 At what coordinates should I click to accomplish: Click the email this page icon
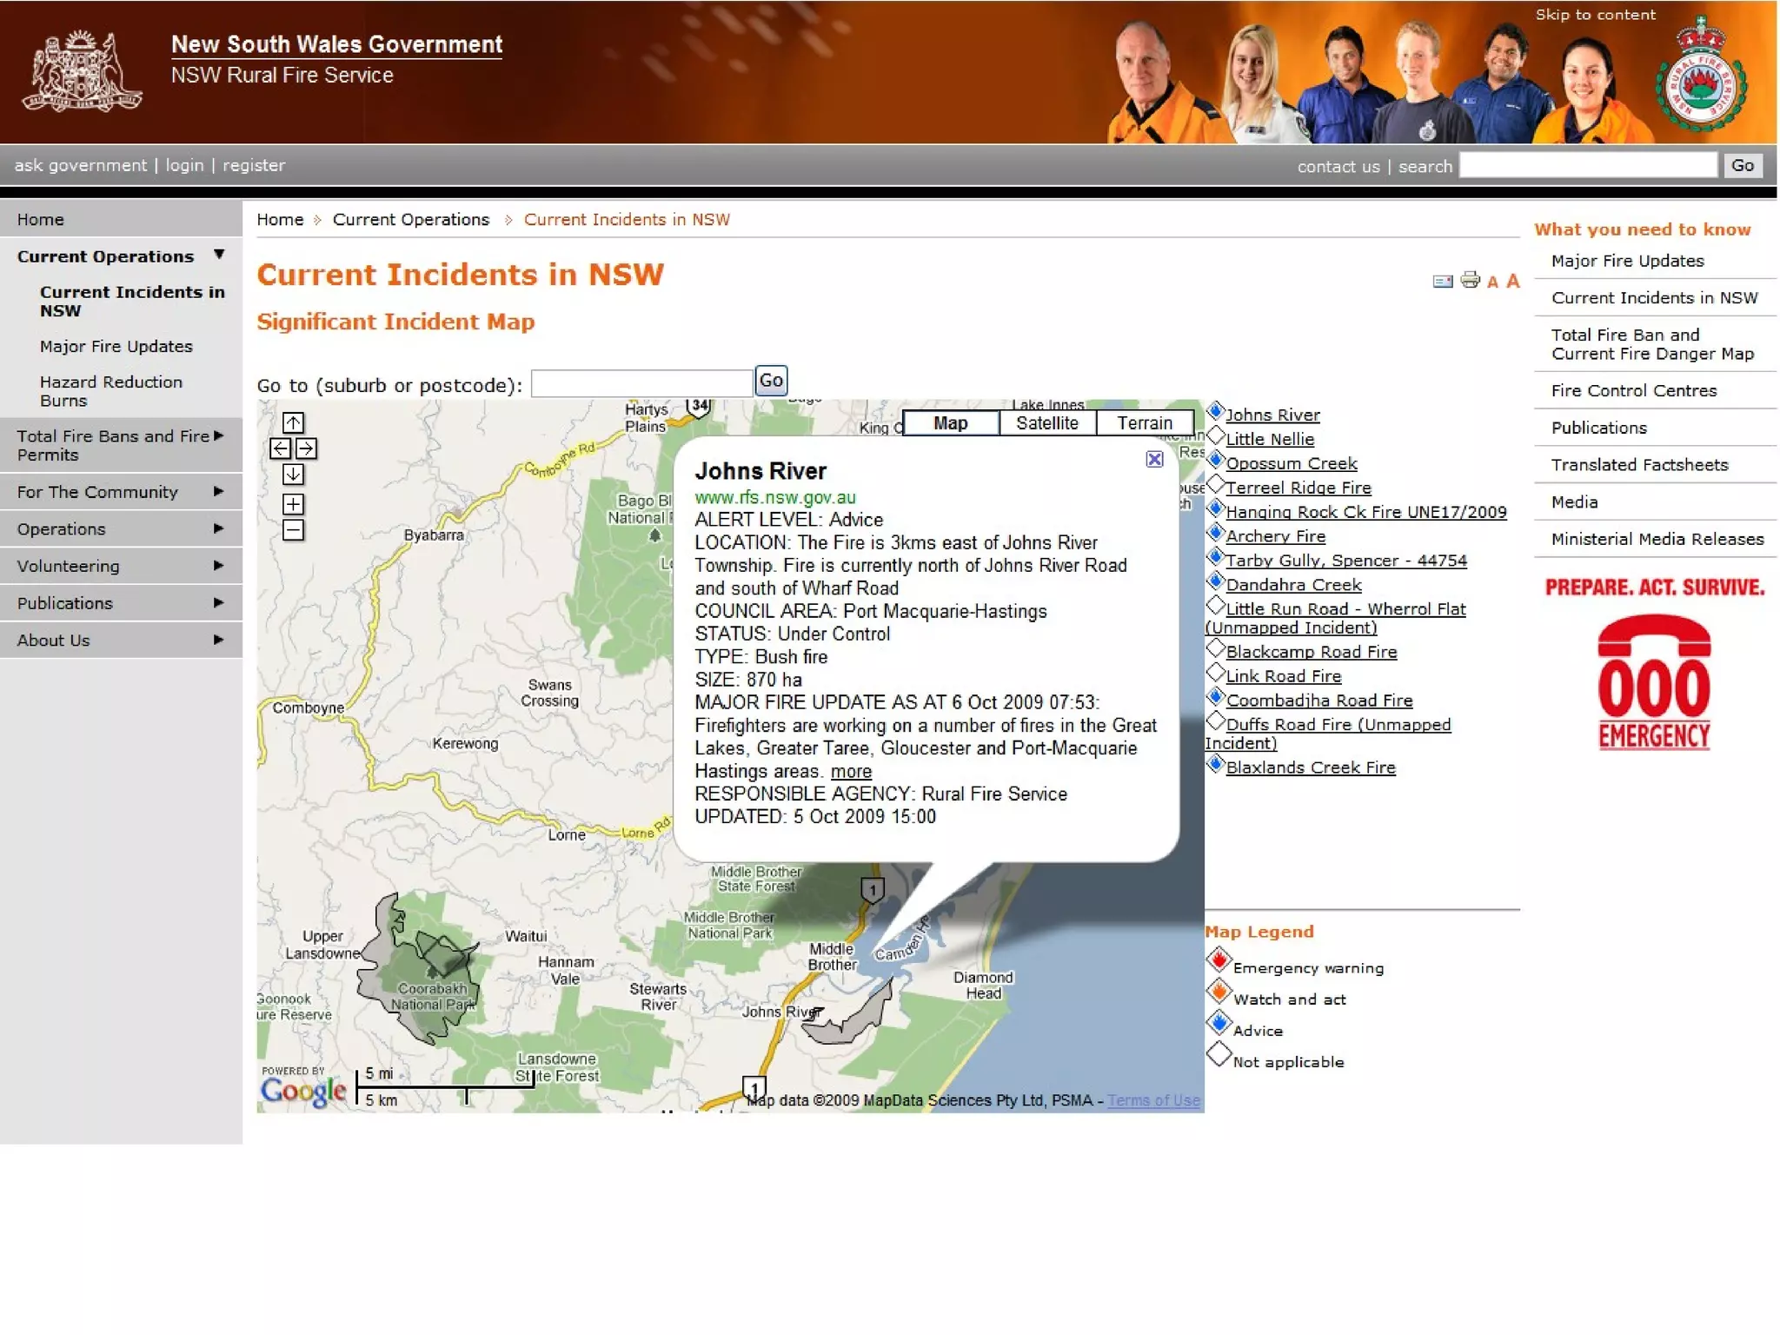[x=1442, y=281]
